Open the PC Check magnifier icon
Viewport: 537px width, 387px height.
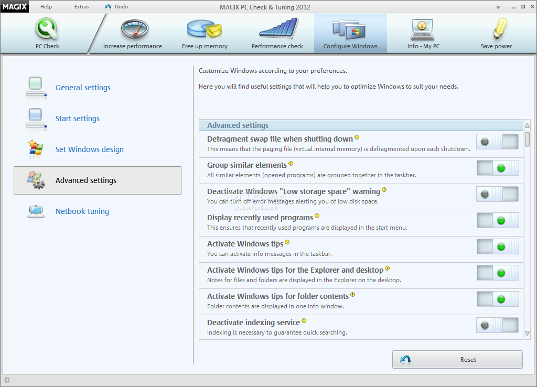pos(47,28)
